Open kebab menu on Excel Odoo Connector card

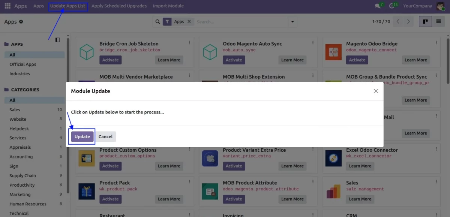pos(436,149)
